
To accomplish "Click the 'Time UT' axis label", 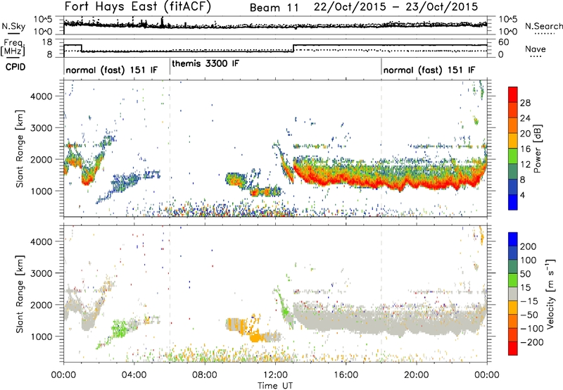I will click(275, 385).
